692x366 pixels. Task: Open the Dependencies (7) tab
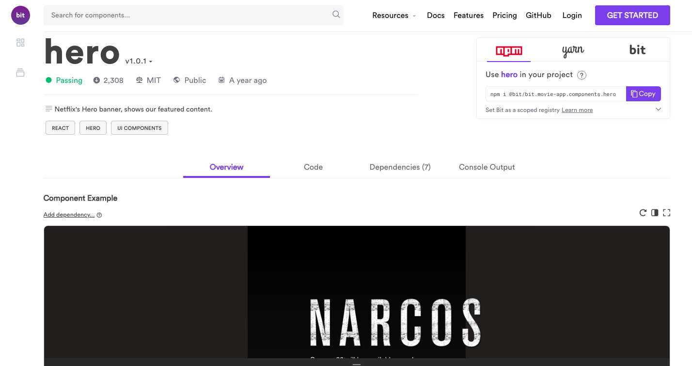400,167
